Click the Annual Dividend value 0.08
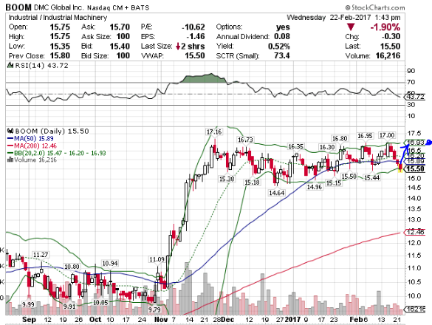This screenshot has width=432, height=325. tap(282, 36)
